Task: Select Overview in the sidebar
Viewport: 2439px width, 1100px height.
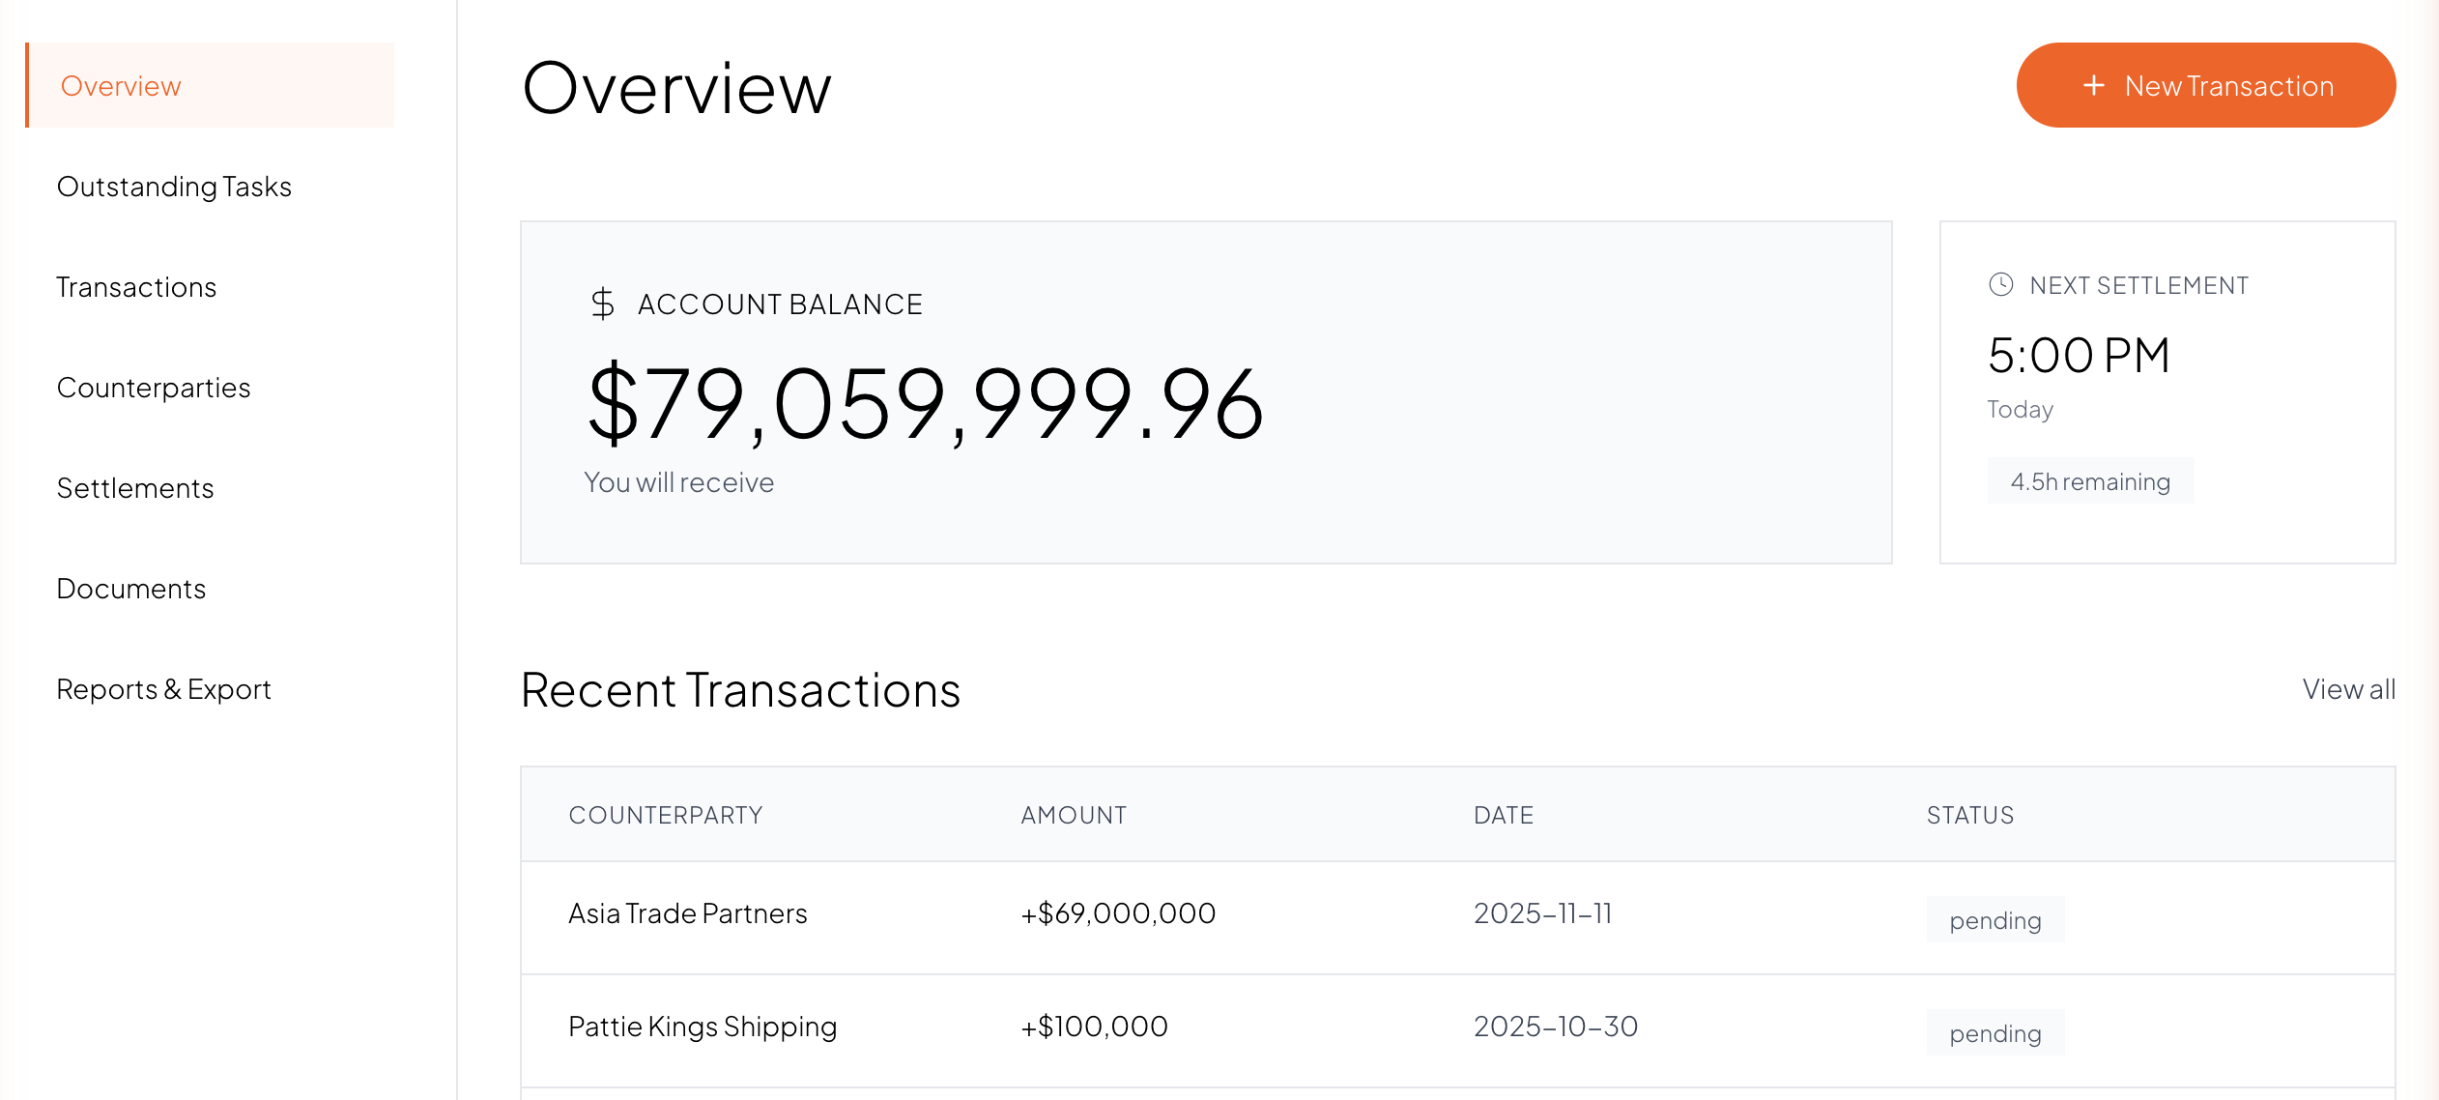Action: 121,86
